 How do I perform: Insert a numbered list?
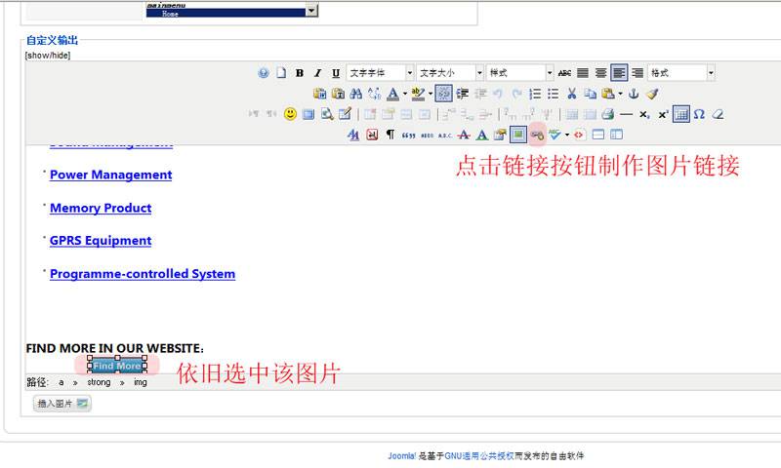pos(535,94)
